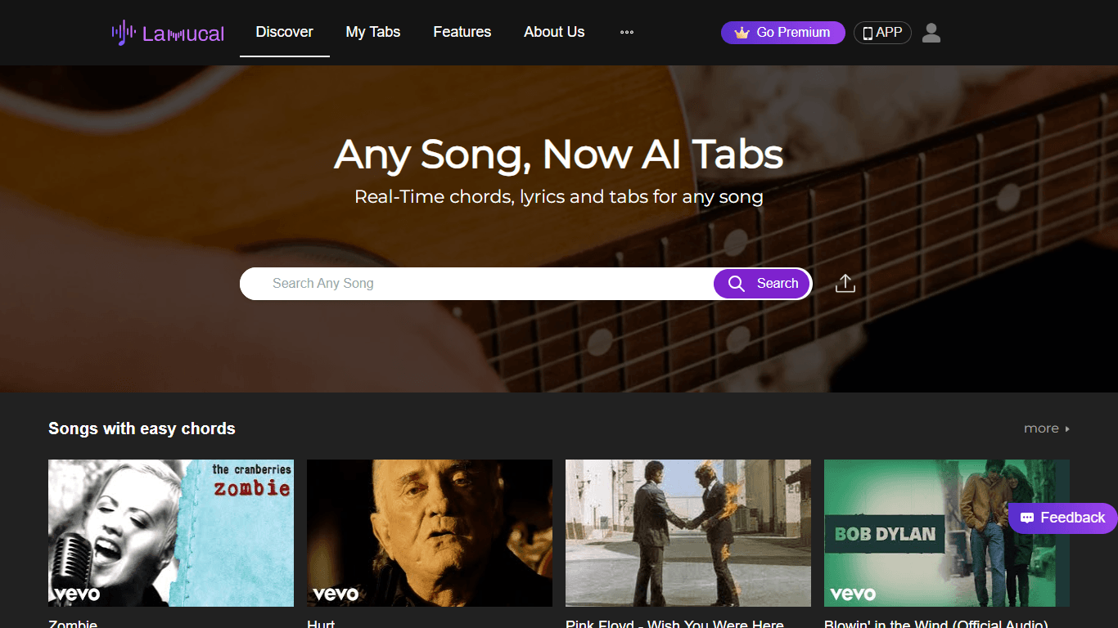Go to the Discover tab
Screen dimensions: 1118x628
(285, 32)
